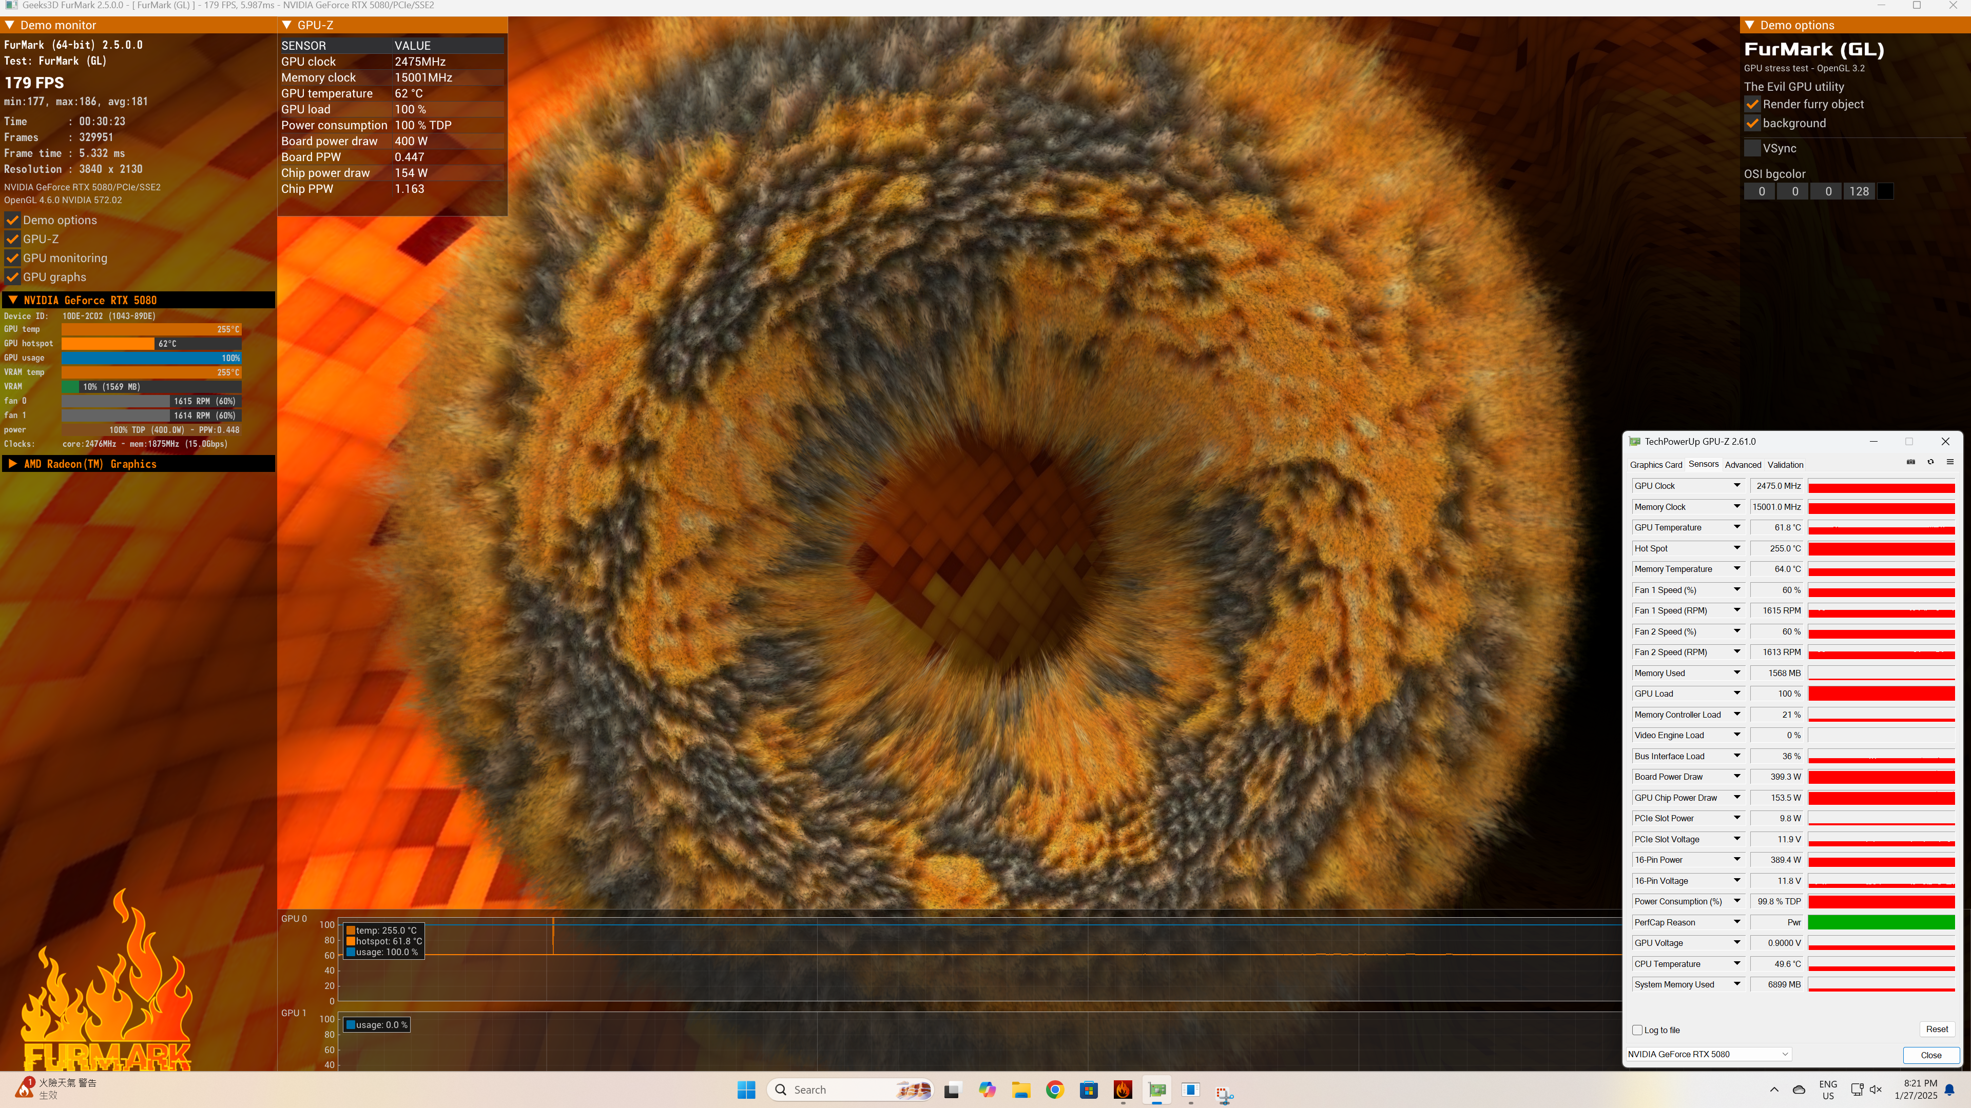Open the GPU selector NVIDIA GeForce RTX 5080 combo box
The height and width of the screenshot is (1108, 1971).
coord(1709,1055)
